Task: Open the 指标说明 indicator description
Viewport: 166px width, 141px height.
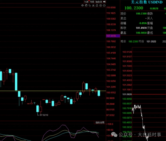Action: tap(100, 123)
